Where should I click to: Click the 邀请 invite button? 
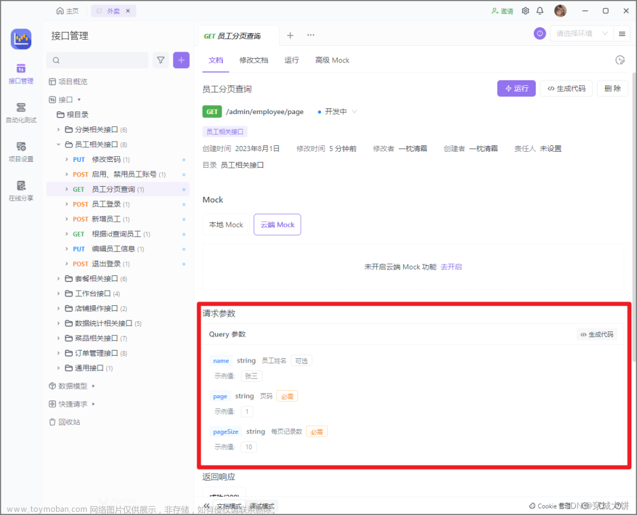pos(502,11)
